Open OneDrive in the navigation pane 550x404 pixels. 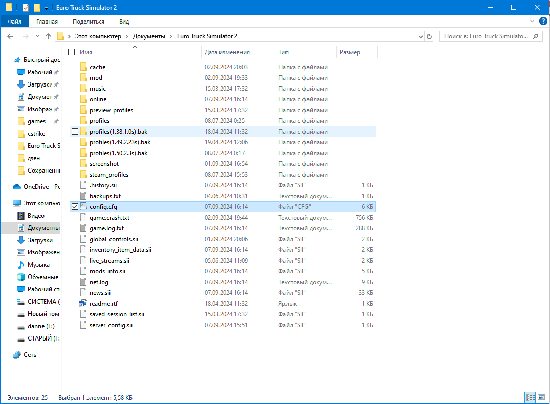pos(36,187)
